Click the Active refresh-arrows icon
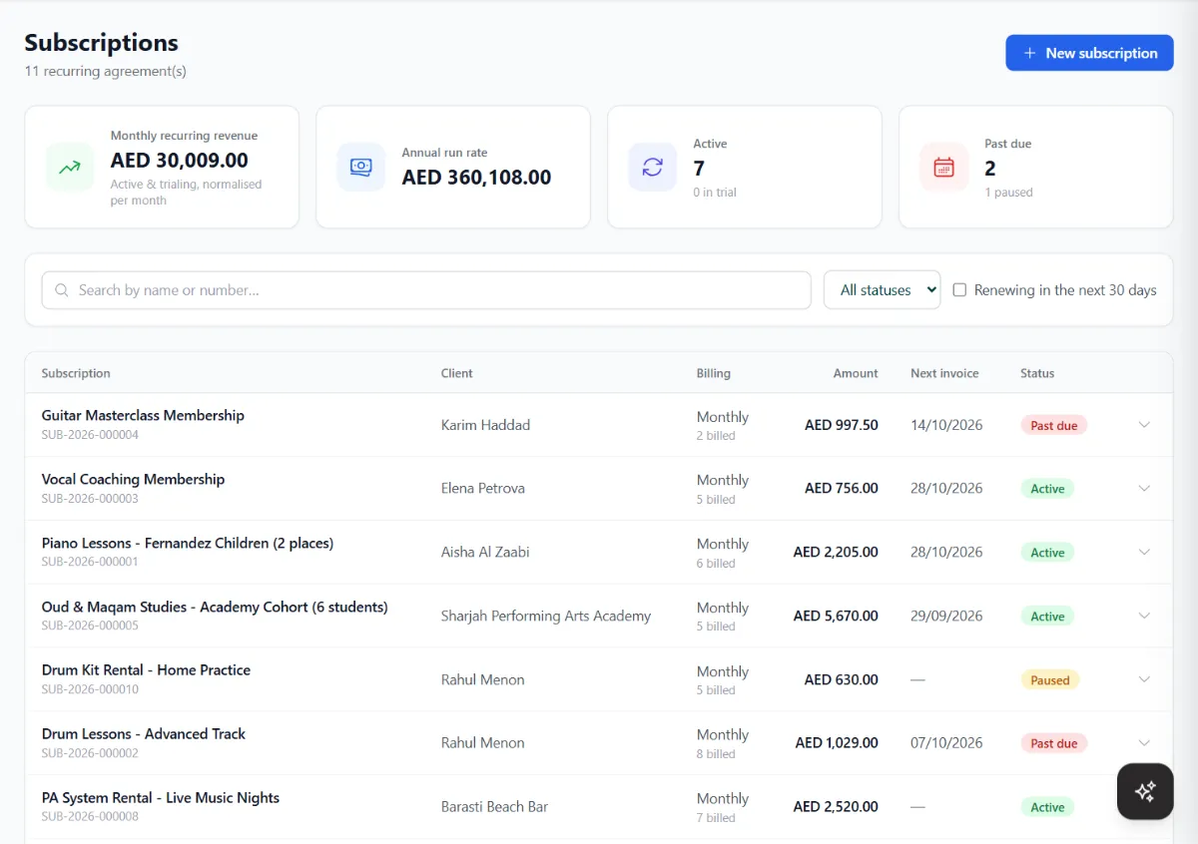The width and height of the screenshot is (1198, 844). [x=653, y=167]
